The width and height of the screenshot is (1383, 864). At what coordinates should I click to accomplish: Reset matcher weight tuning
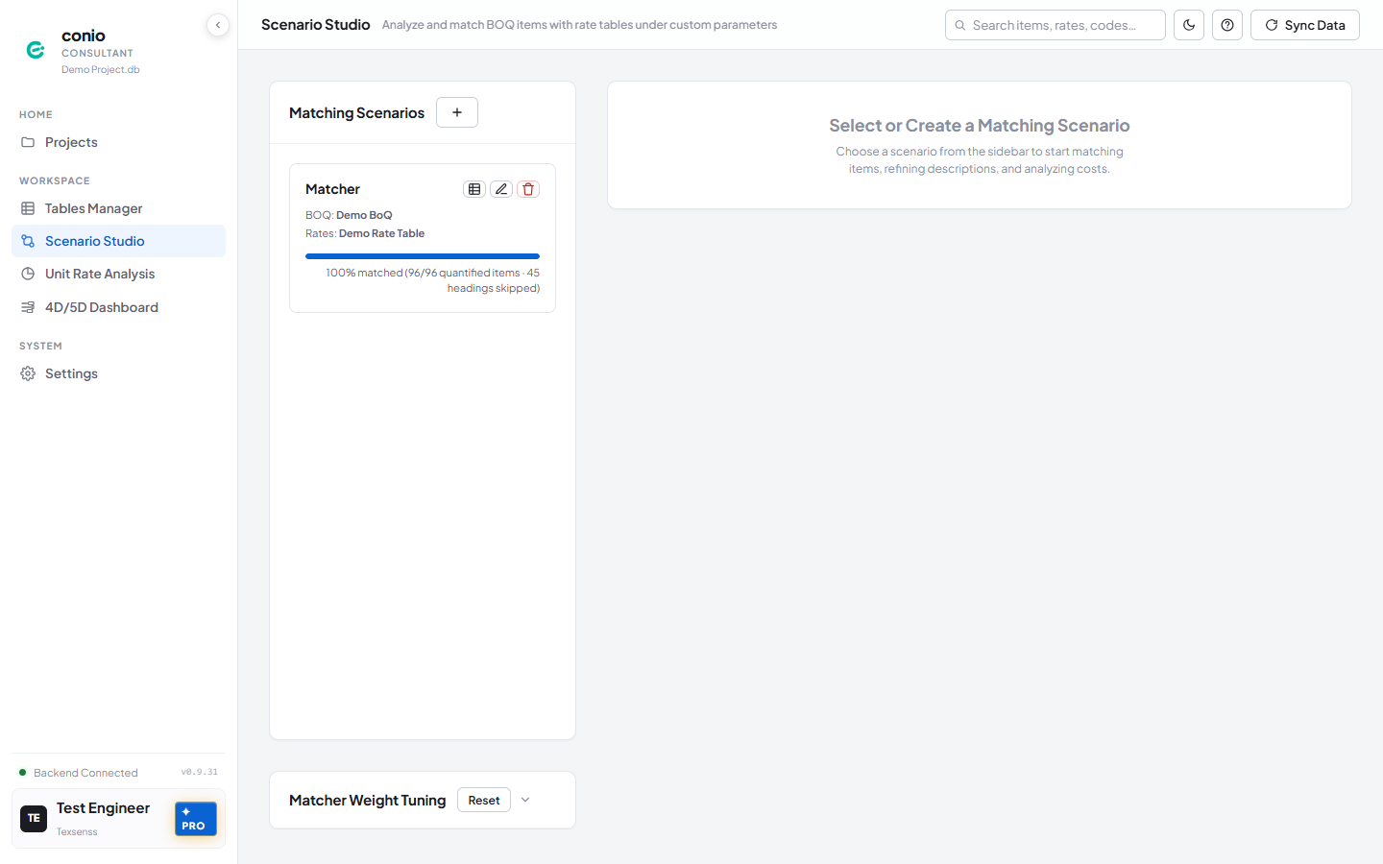(484, 800)
